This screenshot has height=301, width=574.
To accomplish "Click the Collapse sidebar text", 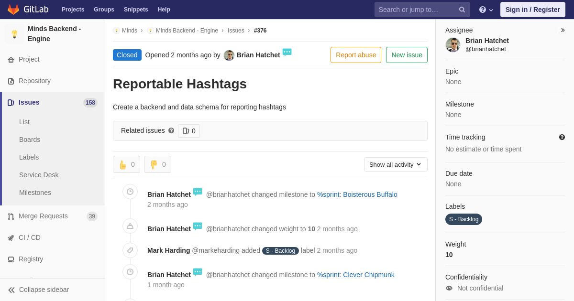I will [44, 290].
